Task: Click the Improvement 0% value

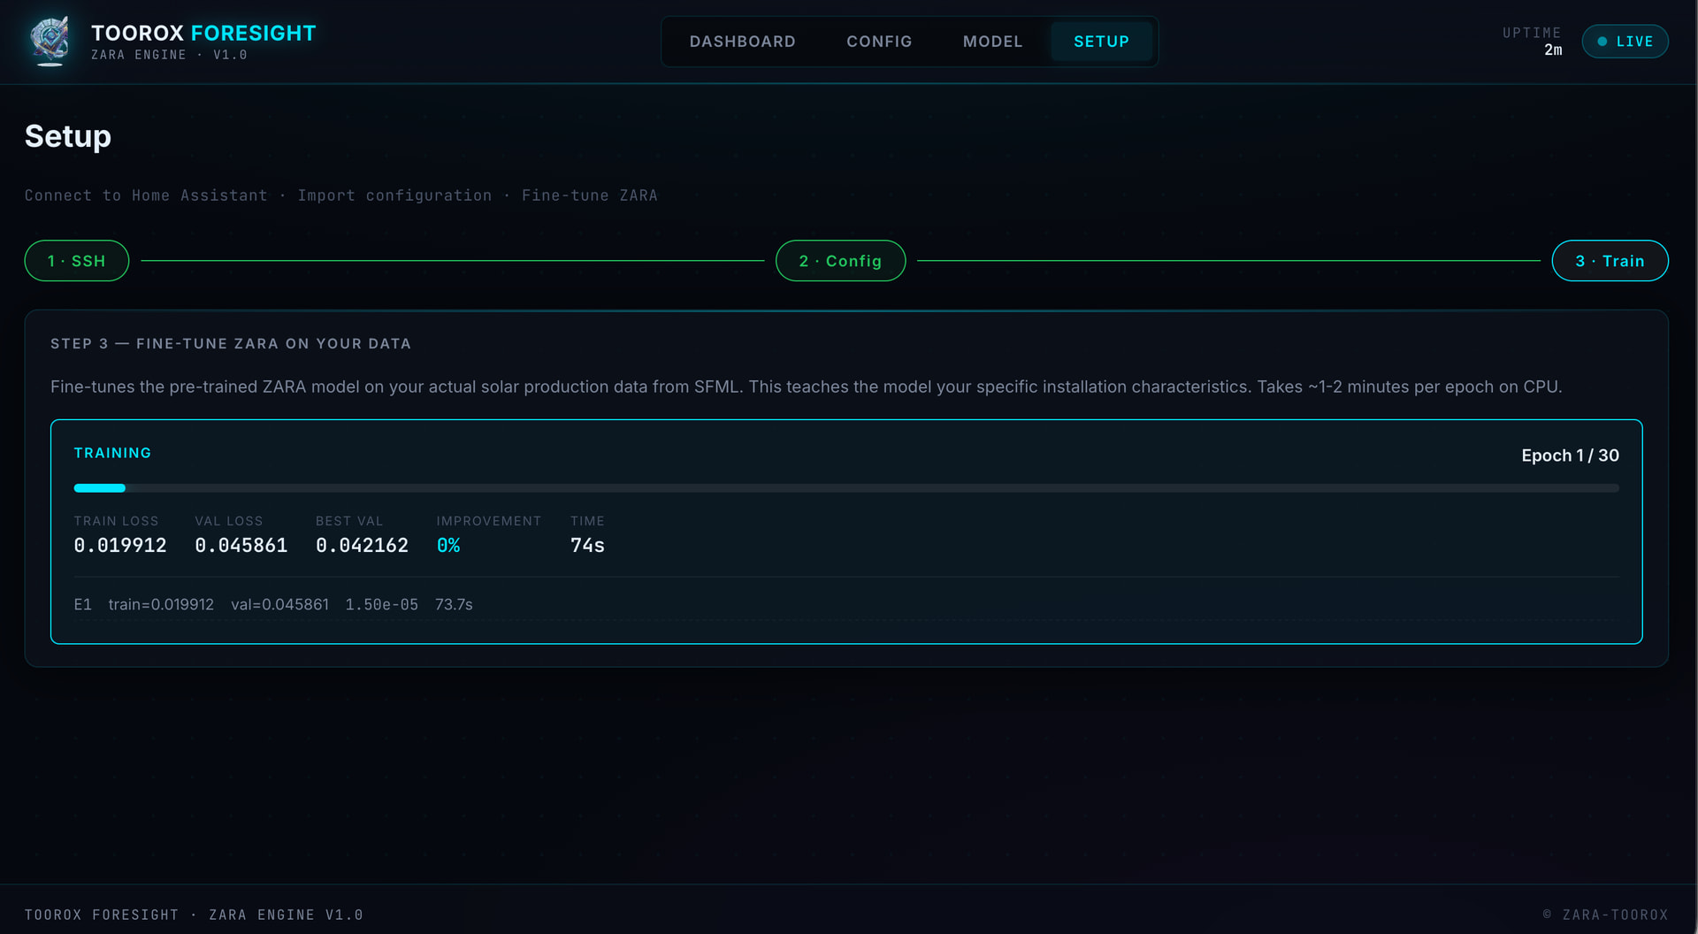Action: [x=448, y=546]
